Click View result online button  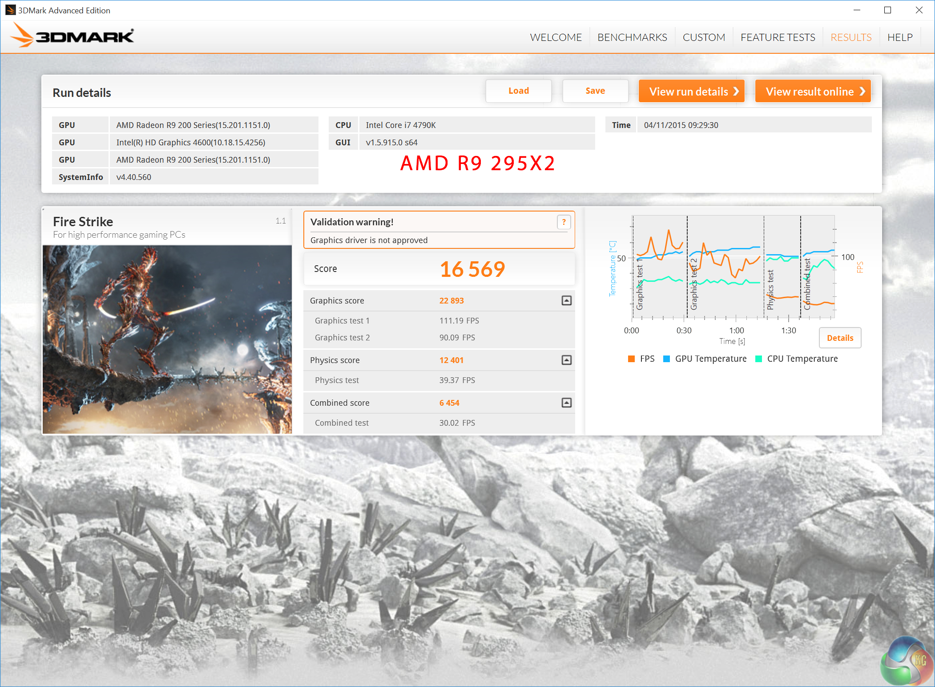pyautogui.click(x=813, y=92)
